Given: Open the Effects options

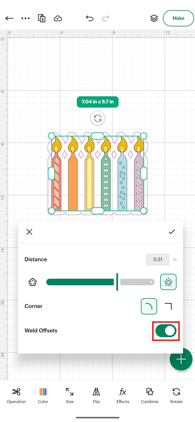Looking at the screenshot, I should (x=123, y=396).
